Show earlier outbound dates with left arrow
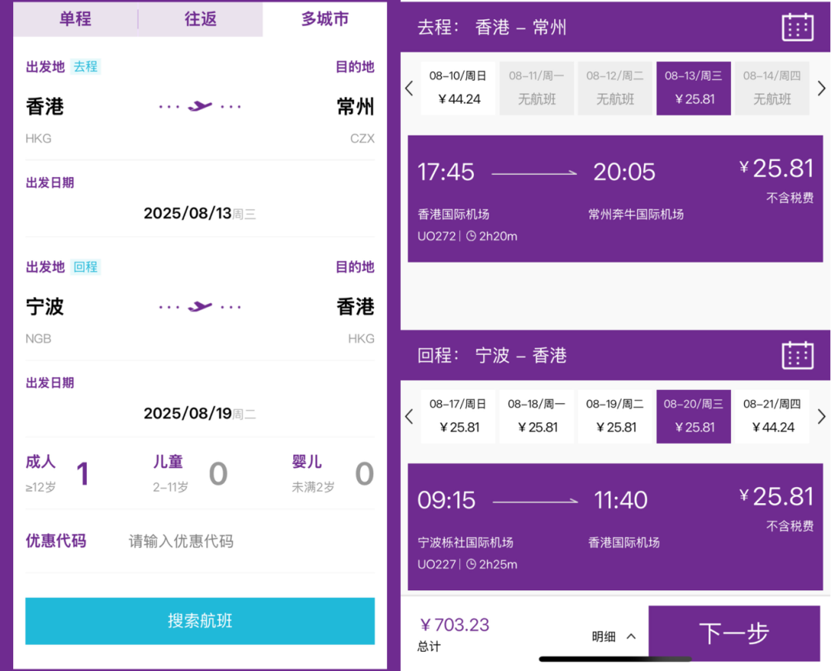 tap(409, 88)
